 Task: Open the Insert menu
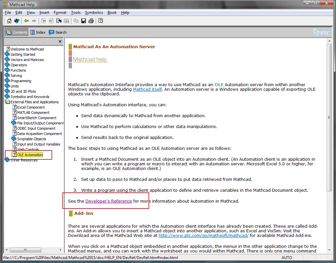coord(44,13)
